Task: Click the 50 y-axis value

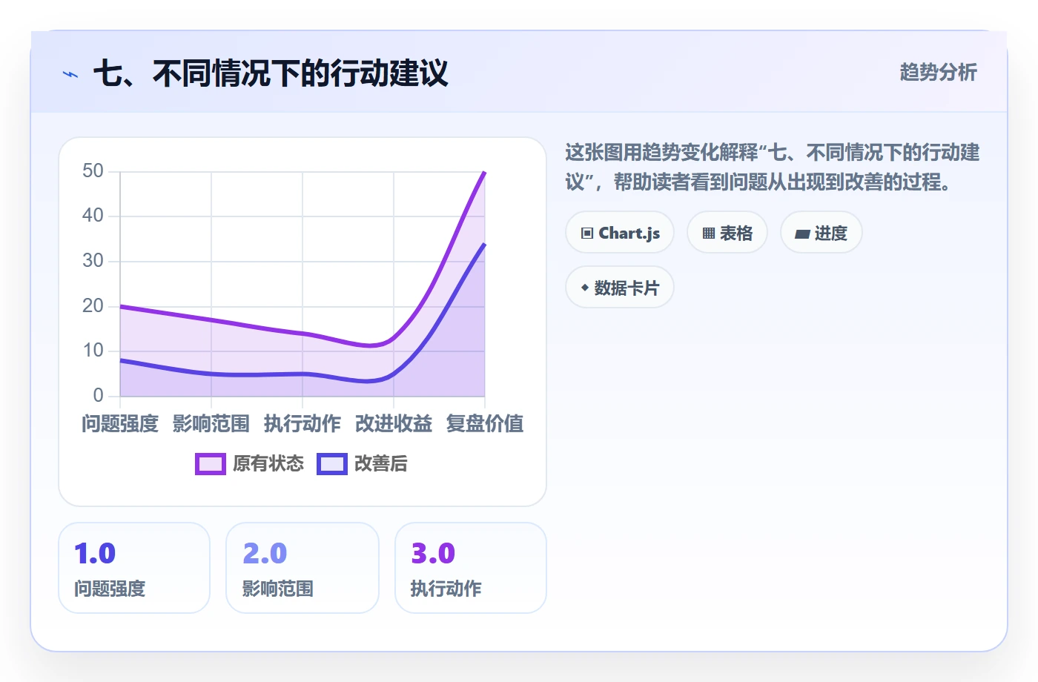Action: [x=93, y=171]
